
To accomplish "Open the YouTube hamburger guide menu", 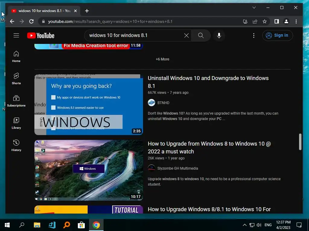I will tap(16, 35).
